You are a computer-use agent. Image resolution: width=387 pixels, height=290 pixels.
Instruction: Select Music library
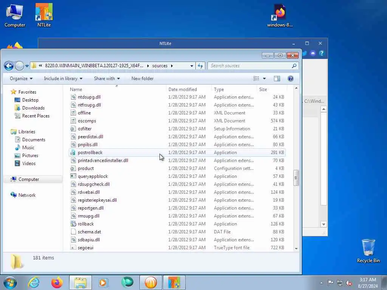click(28, 148)
